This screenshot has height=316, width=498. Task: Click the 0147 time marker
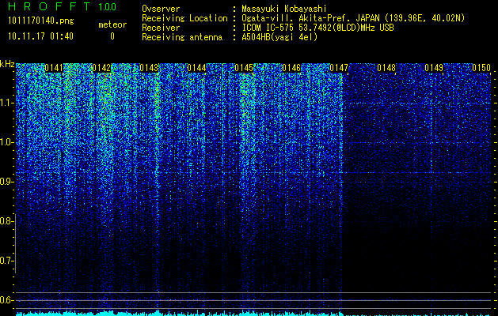click(339, 68)
